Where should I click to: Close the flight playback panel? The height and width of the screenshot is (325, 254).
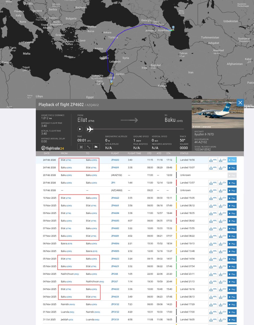coord(240,103)
